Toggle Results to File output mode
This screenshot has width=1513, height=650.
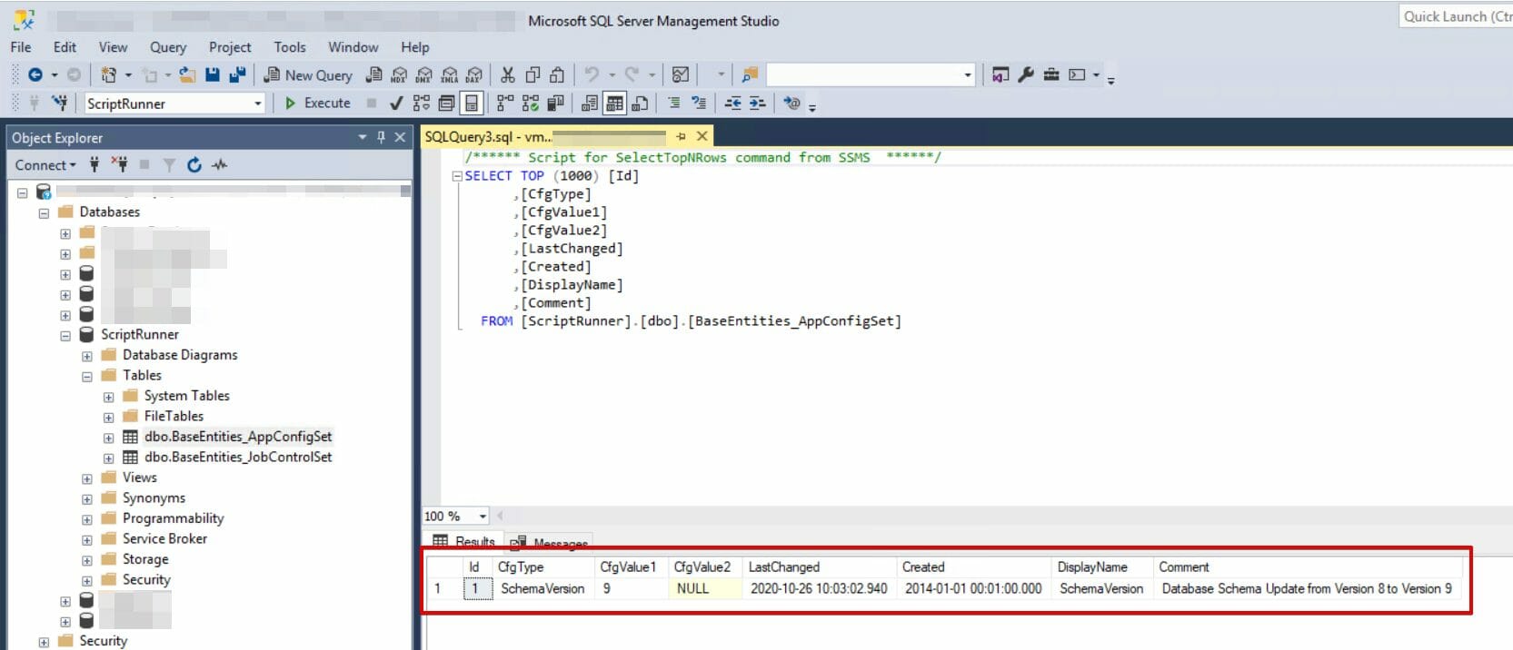click(x=640, y=103)
